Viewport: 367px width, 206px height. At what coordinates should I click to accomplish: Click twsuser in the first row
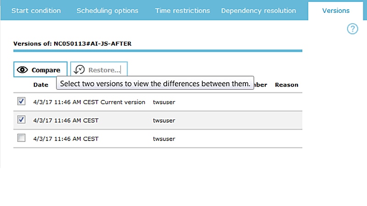coord(164,102)
